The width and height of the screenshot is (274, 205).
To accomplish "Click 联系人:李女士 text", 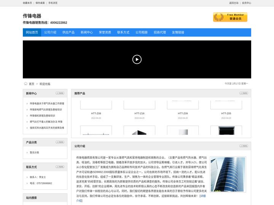I will click(38, 177).
